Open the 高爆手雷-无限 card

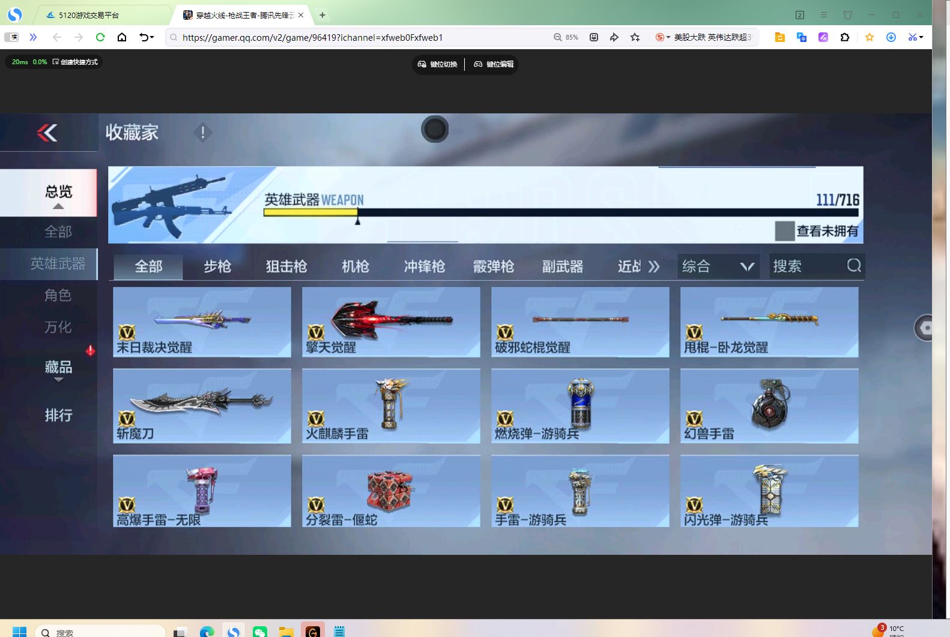pos(202,491)
